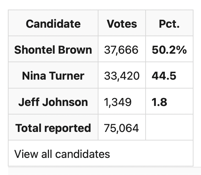This screenshot has width=201, height=175.
Task: Select the Shontel Brown name cell
Action: [53, 49]
